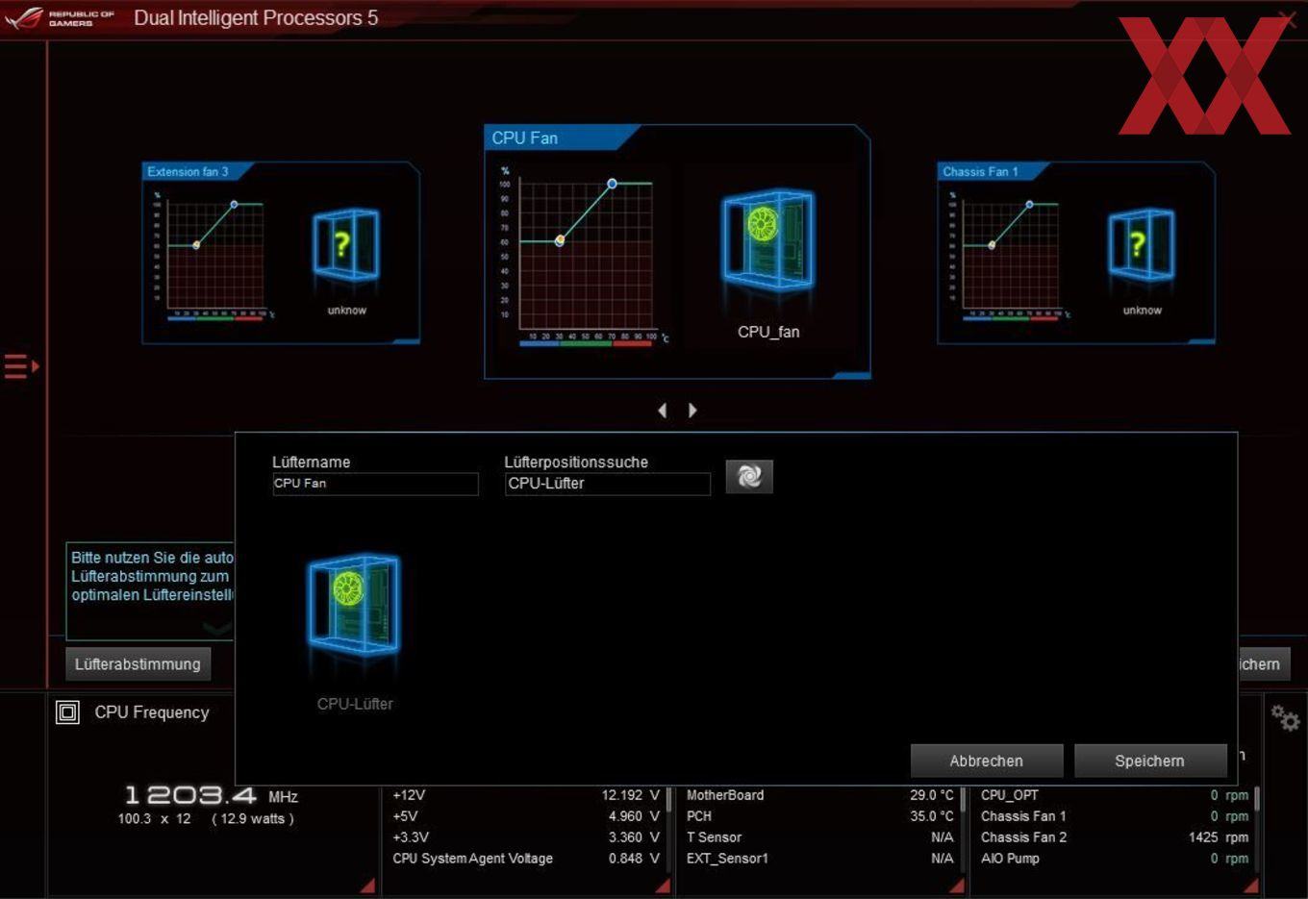Click the fan speed list scrollbar
This screenshot has height=899, width=1308.
(x=1257, y=800)
